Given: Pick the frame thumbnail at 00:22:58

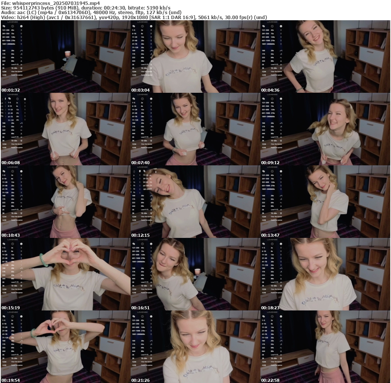Looking at the screenshot, I should tap(325, 347).
